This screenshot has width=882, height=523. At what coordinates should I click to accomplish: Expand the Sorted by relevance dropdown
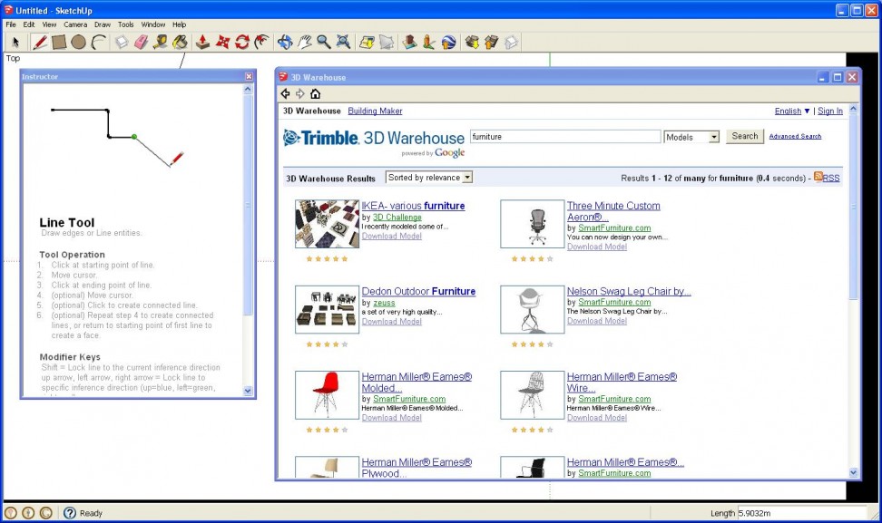click(429, 178)
